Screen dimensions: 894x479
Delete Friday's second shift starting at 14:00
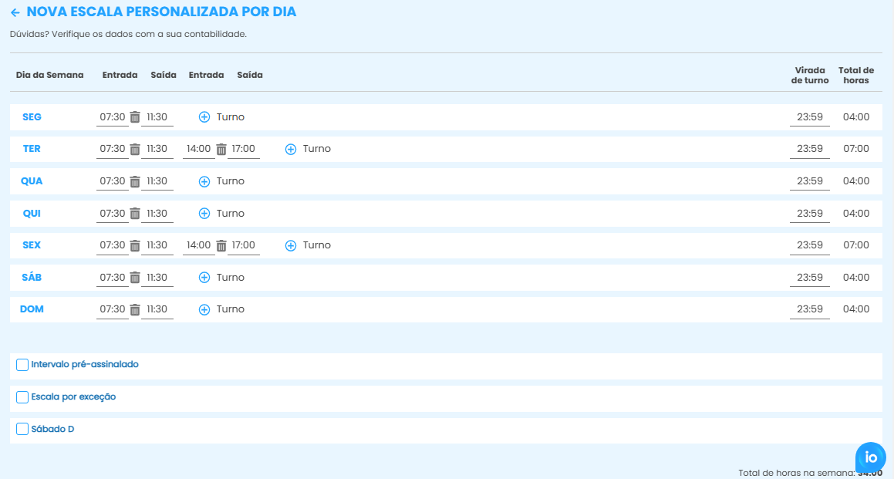point(221,245)
